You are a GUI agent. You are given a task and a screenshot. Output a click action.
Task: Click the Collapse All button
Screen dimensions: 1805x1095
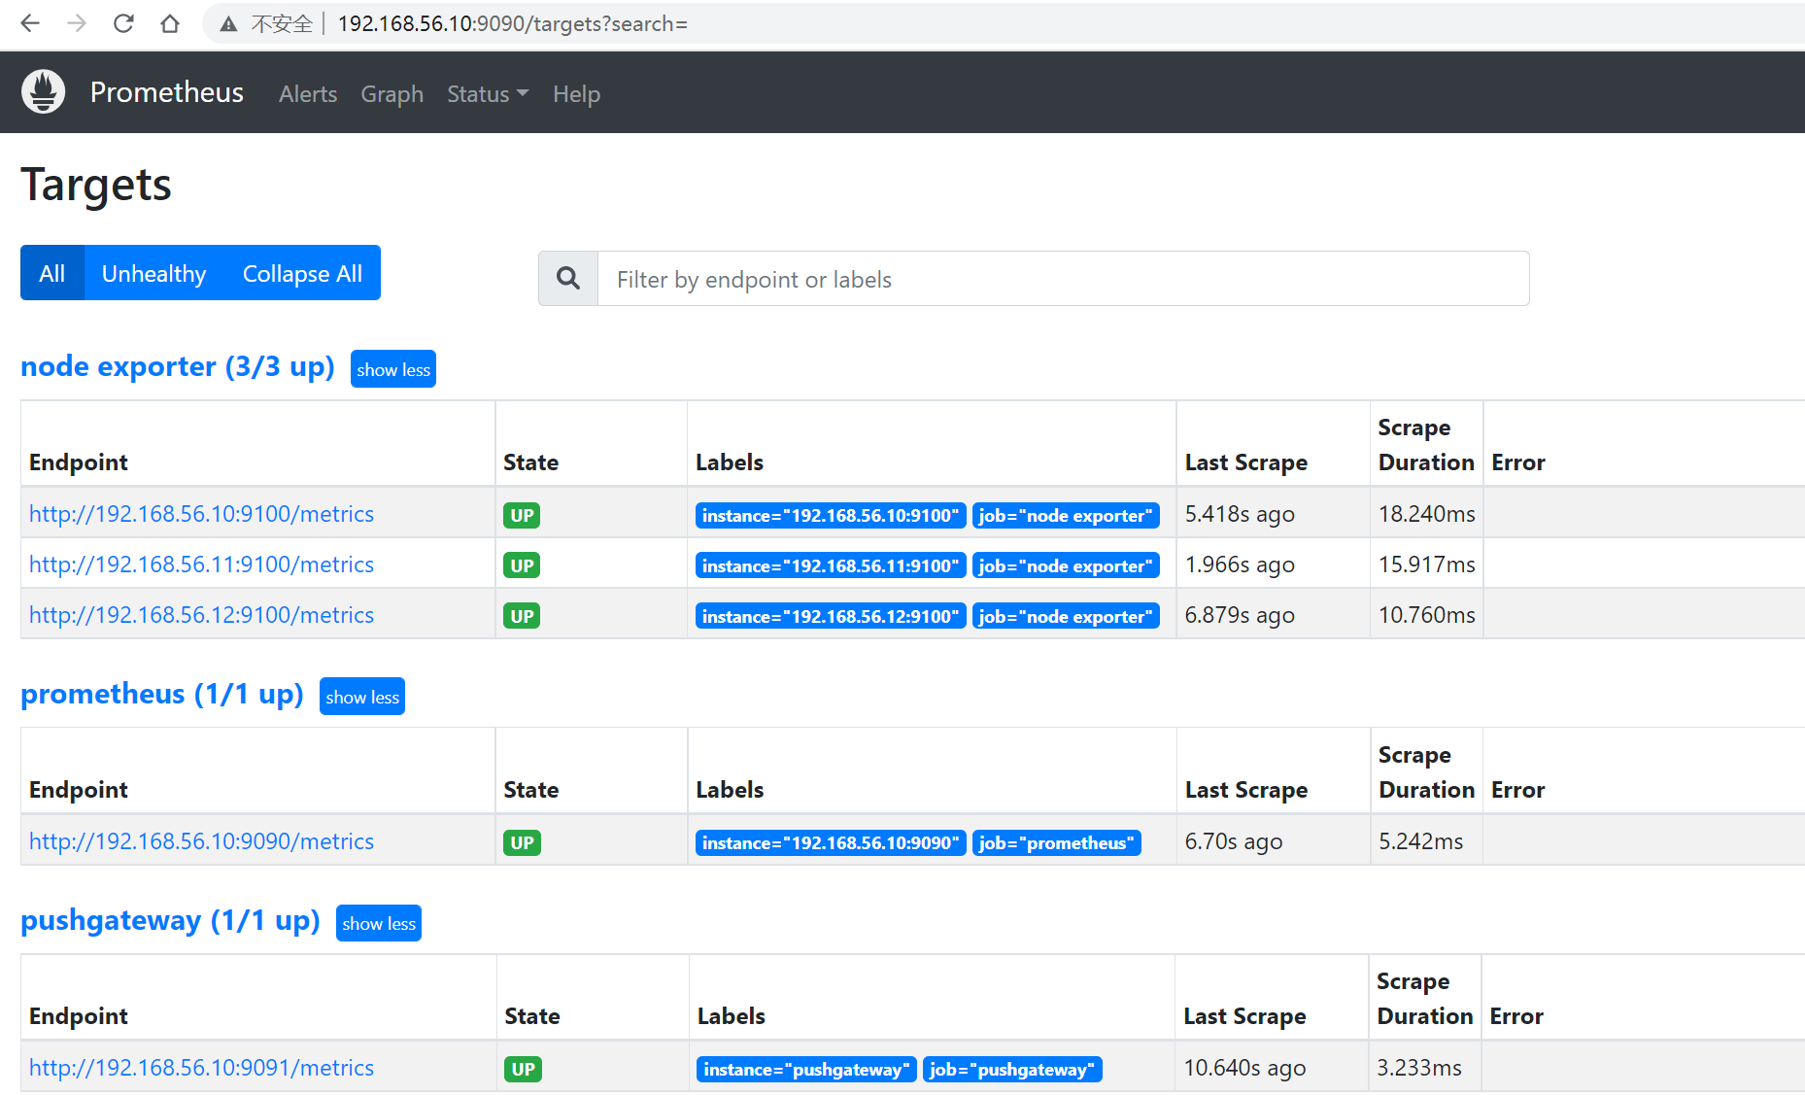click(302, 273)
